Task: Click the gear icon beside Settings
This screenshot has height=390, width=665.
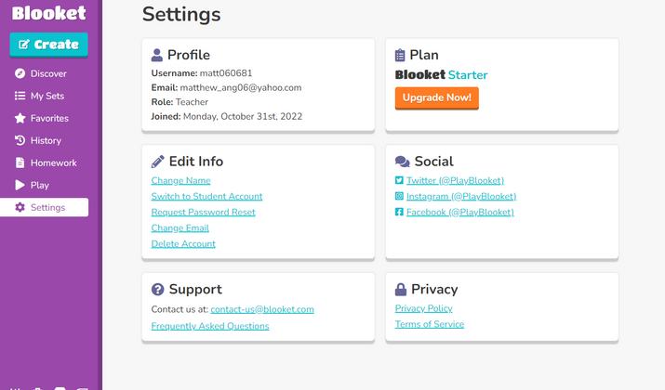Action: point(20,207)
